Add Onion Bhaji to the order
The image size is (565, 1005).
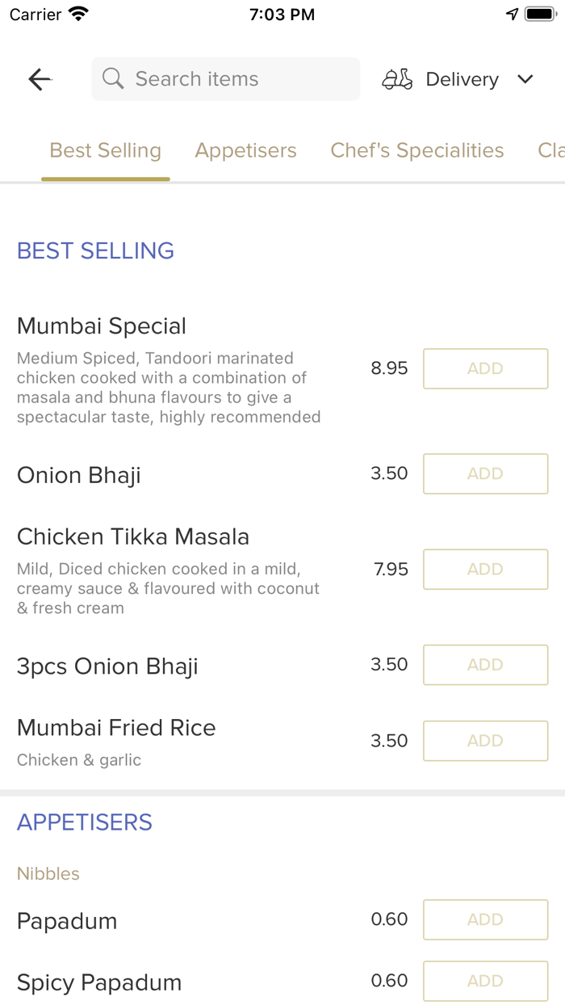pyautogui.click(x=485, y=473)
